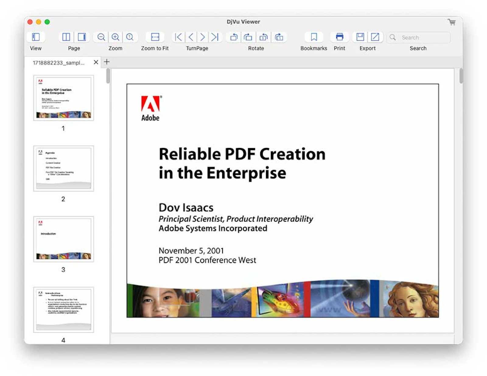
Task: Click the third Rotate icon
Action: click(264, 37)
